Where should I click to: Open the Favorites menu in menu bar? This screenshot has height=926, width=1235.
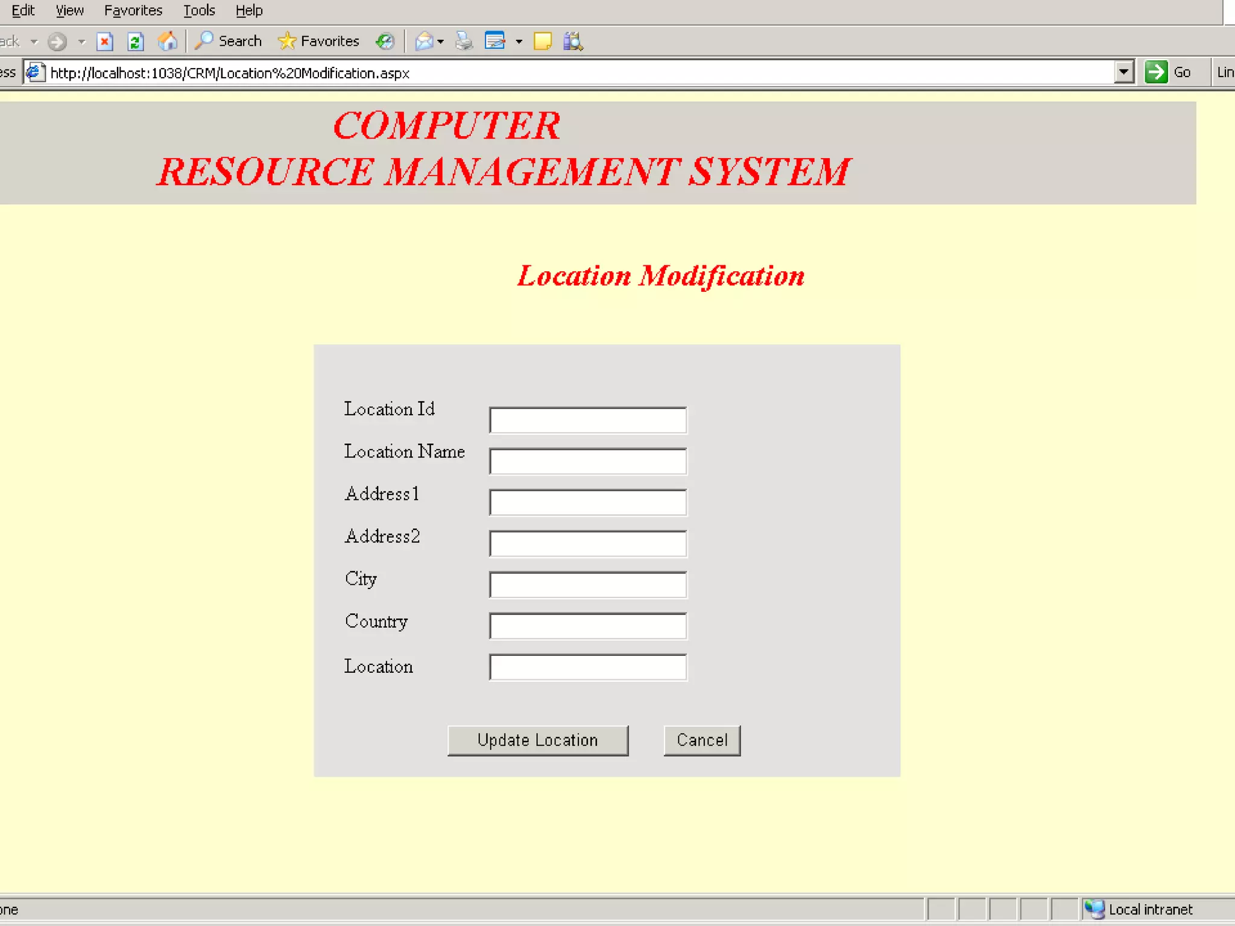(x=133, y=10)
